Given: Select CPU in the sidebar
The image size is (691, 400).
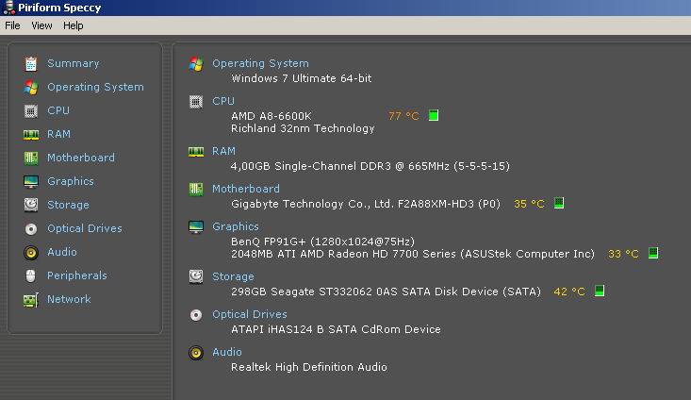Looking at the screenshot, I should tap(58, 110).
